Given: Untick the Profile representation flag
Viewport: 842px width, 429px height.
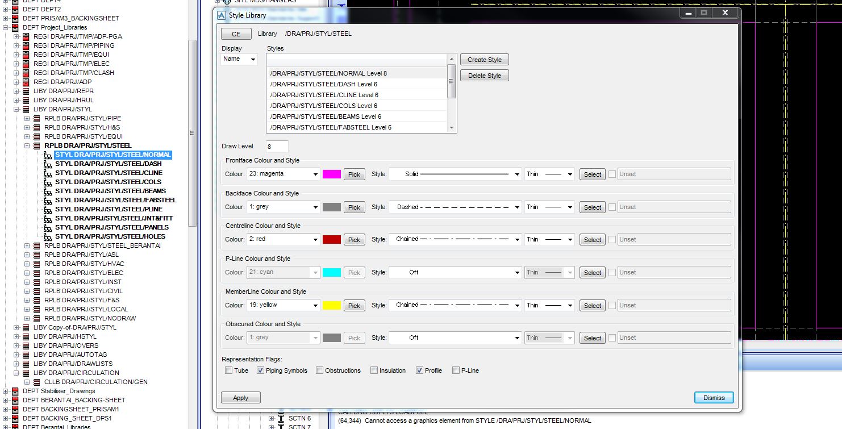Looking at the screenshot, I should point(419,370).
